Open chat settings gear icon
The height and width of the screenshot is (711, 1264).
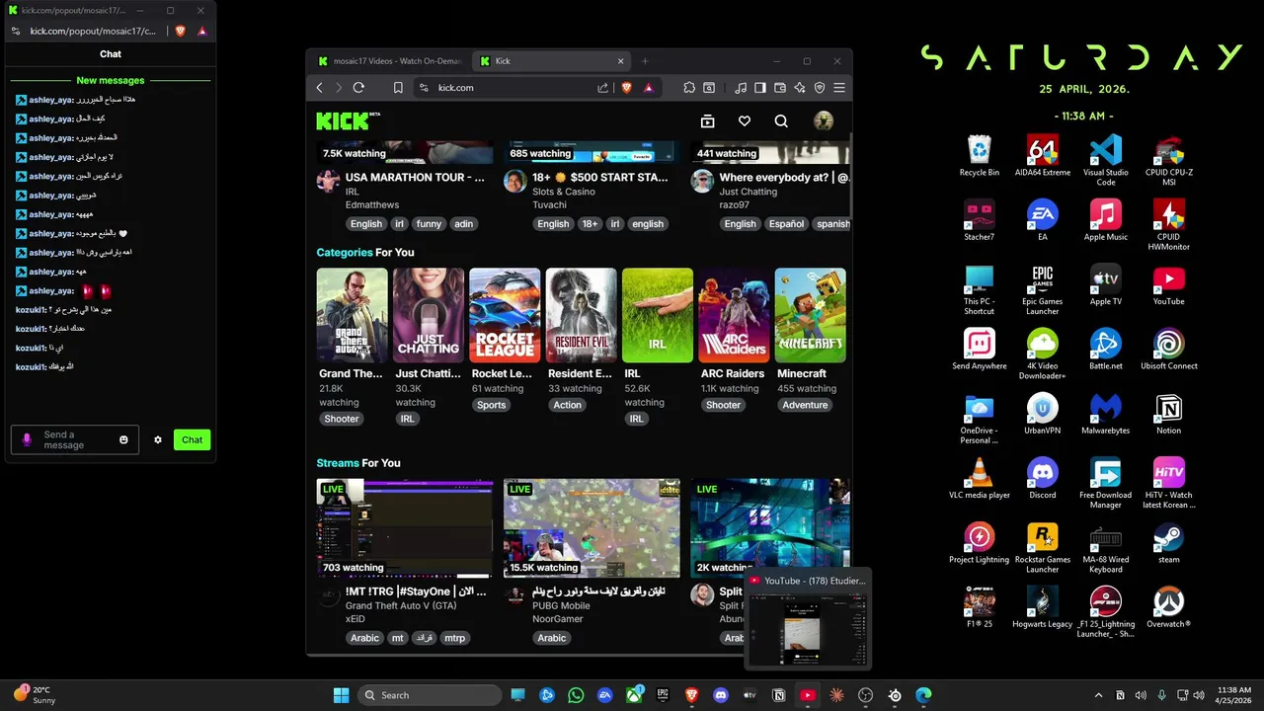tap(157, 439)
